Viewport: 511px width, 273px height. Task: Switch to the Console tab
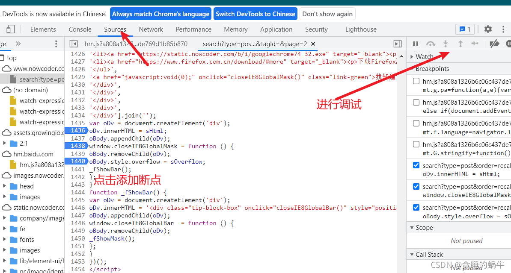pos(80,29)
